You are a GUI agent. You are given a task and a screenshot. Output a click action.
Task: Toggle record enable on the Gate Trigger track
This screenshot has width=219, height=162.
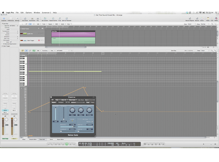point(39,40)
